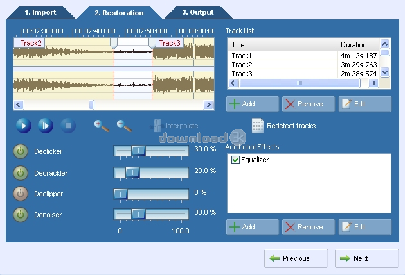Click the track list scroll down arrow
The height and width of the screenshot is (275, 405).
[x=385, y=72]
